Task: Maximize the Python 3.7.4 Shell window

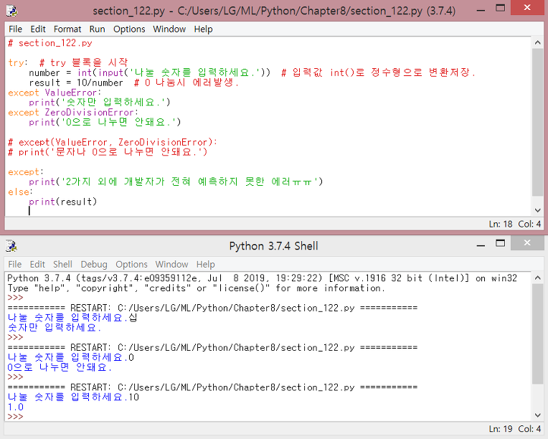Action: (x=501, y=243)
